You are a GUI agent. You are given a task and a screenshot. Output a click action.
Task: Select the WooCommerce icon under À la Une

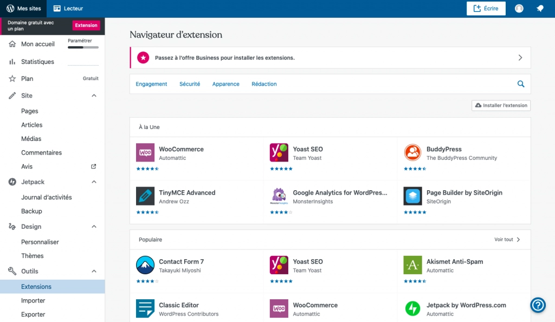[145, 152]
